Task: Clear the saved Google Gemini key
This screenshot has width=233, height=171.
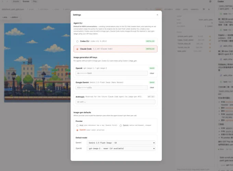Action: coord(152,88)
